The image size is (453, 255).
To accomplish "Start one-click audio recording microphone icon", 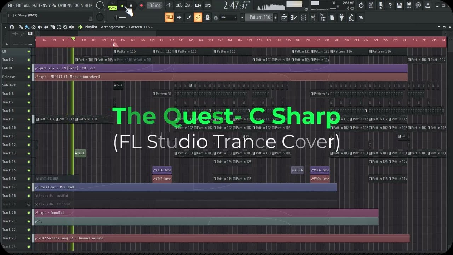I will 380,5.
